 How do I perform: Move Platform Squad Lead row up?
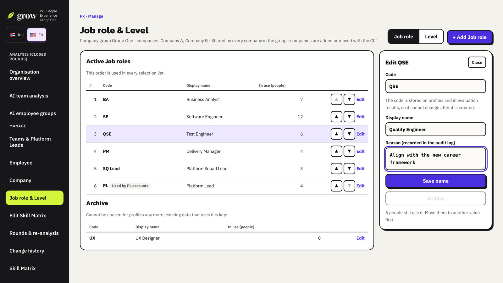pos(336,169)
